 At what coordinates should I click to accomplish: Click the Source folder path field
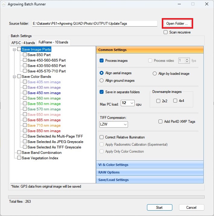pyautogui.click(x=95, y=24)
